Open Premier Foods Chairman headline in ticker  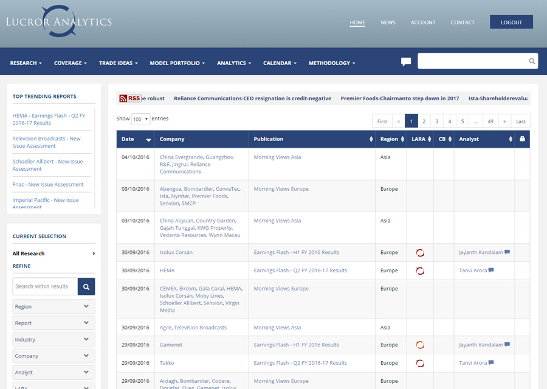tap(400, 98)
